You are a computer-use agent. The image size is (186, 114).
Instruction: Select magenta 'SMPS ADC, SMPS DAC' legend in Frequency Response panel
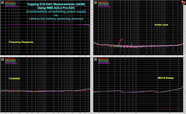[x=11, y=6]
